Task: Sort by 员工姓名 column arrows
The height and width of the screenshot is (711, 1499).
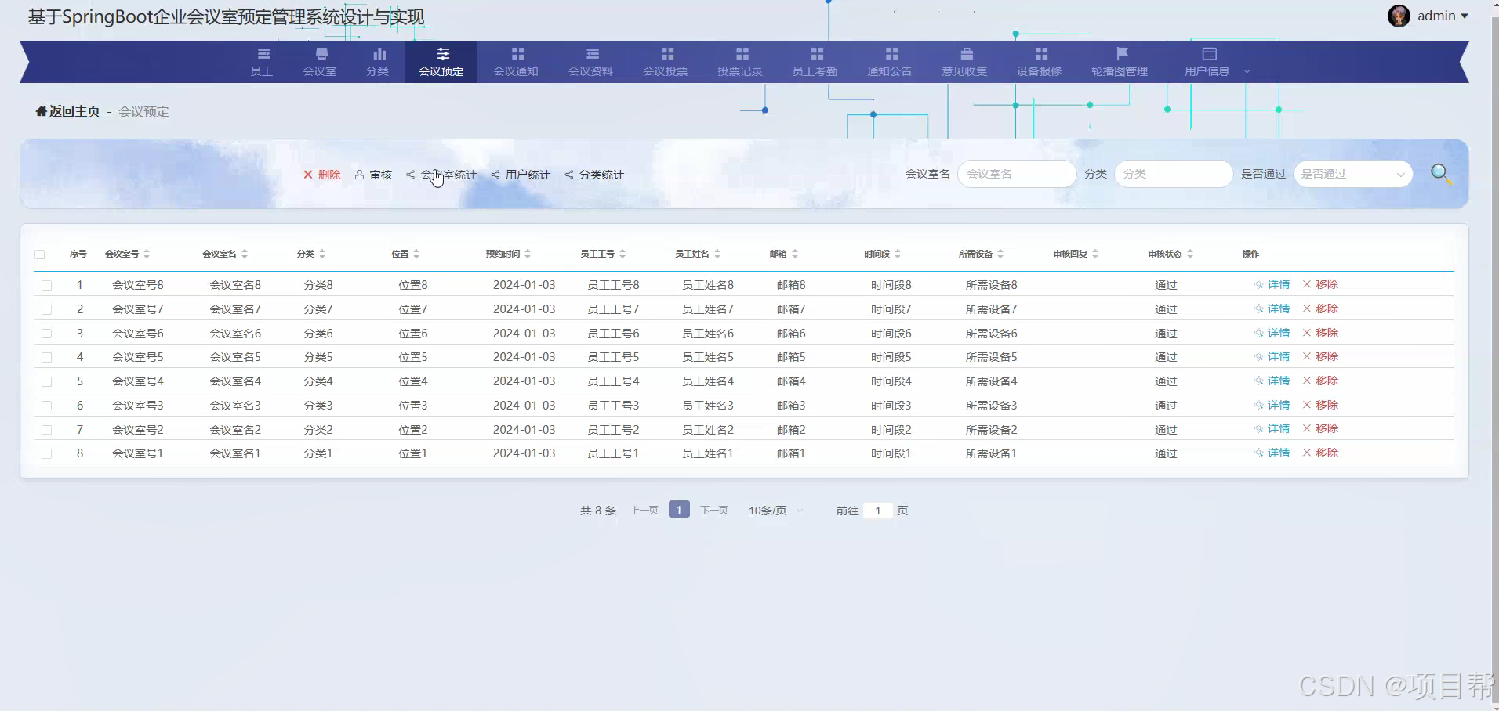Action: pos(717,254)
